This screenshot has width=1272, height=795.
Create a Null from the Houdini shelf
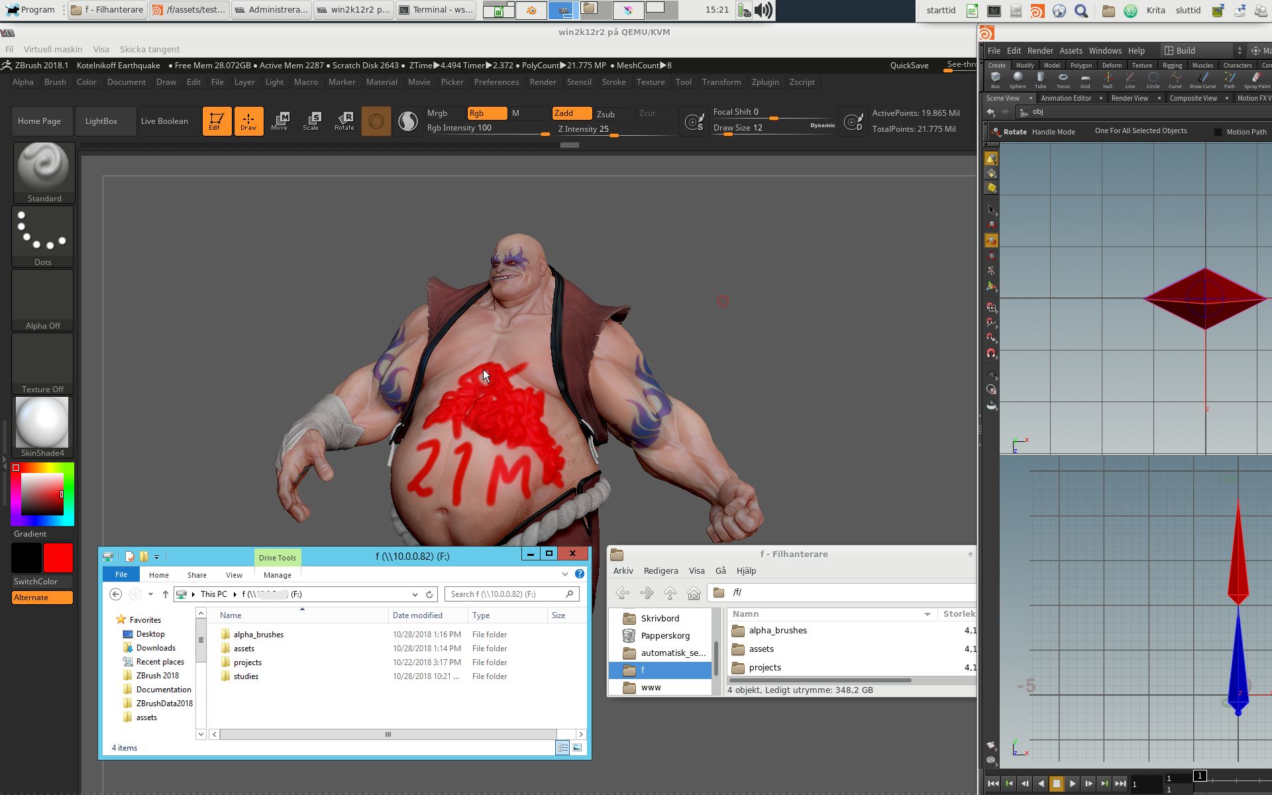coord(1107,80)
